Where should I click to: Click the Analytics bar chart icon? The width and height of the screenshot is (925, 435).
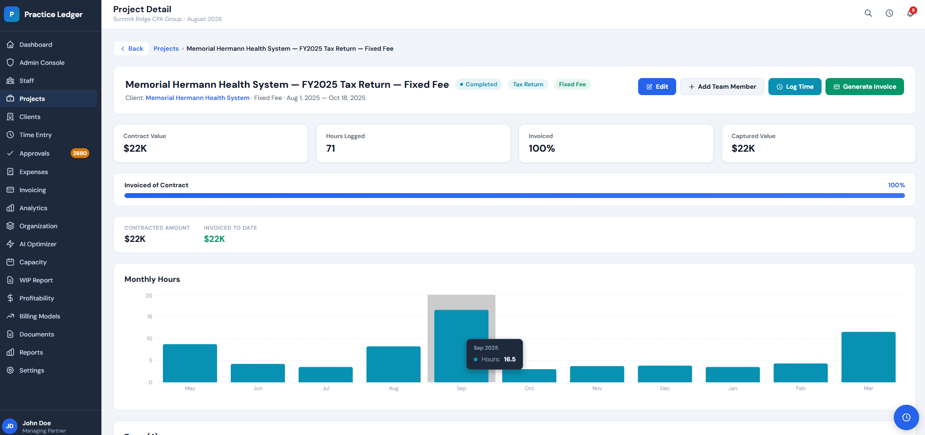[x=10, y=208]
